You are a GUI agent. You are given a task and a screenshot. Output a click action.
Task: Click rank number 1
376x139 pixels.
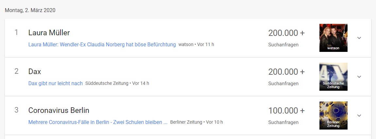(16, 33)
